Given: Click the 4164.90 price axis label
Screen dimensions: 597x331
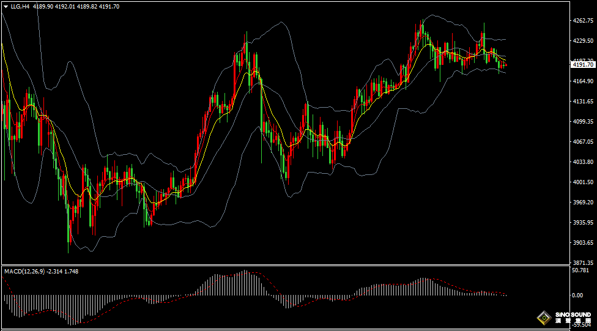Looking at the screenshot, I should (582, 81).
